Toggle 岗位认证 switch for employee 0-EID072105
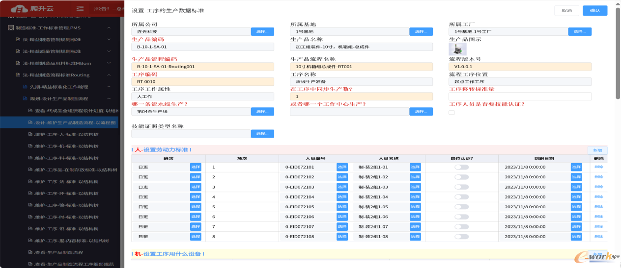This screenshot has height=268, width=621. (x=461, y=207)
